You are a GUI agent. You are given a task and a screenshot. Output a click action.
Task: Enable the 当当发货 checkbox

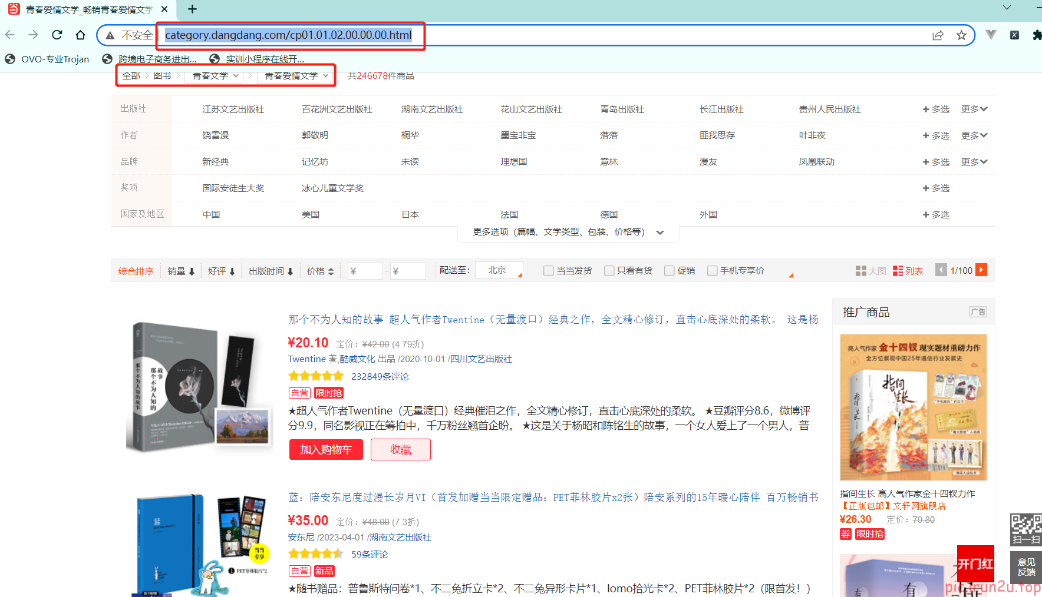coord(548,271)
